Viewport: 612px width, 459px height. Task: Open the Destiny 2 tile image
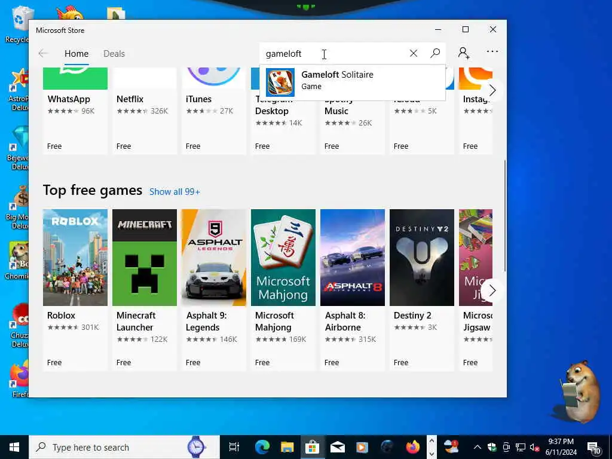pyautogui.click(x=422, y=258)
